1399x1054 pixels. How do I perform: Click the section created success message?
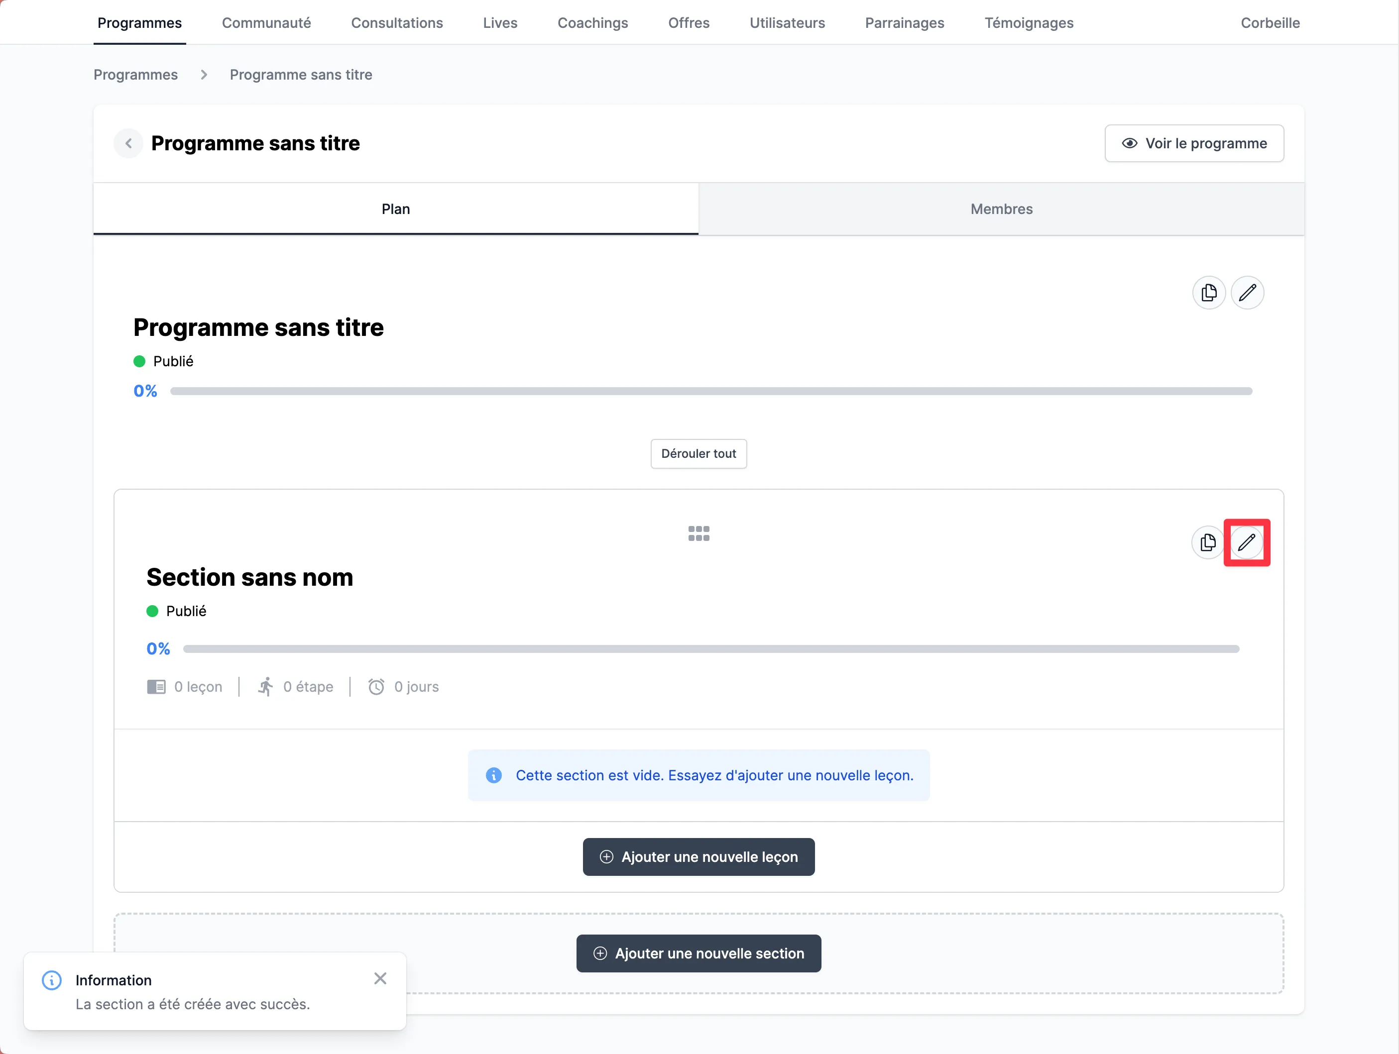(x=193, y=1005)
